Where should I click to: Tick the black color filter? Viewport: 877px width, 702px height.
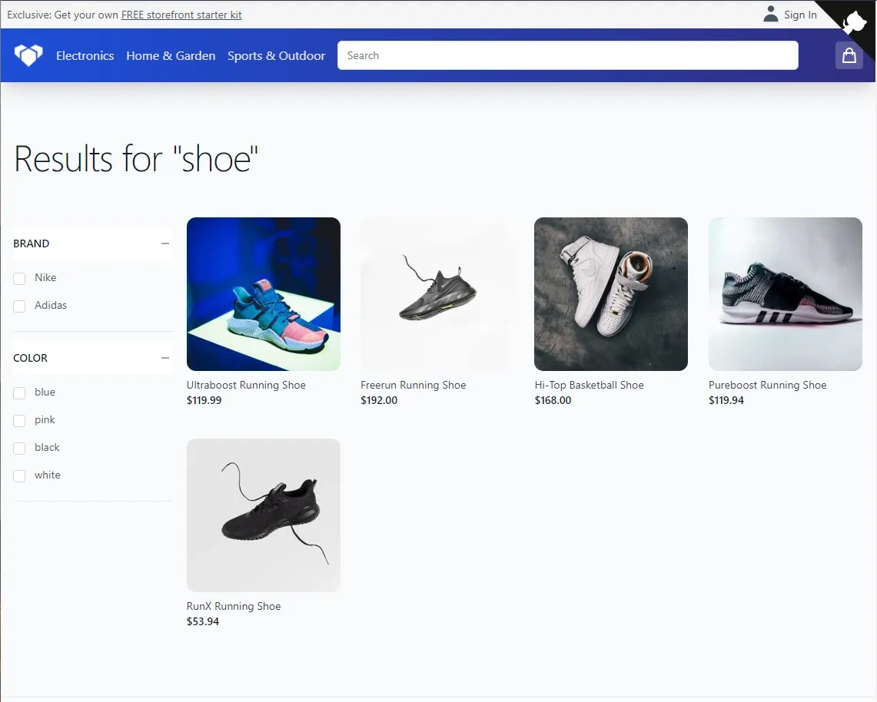click(19, 449)
